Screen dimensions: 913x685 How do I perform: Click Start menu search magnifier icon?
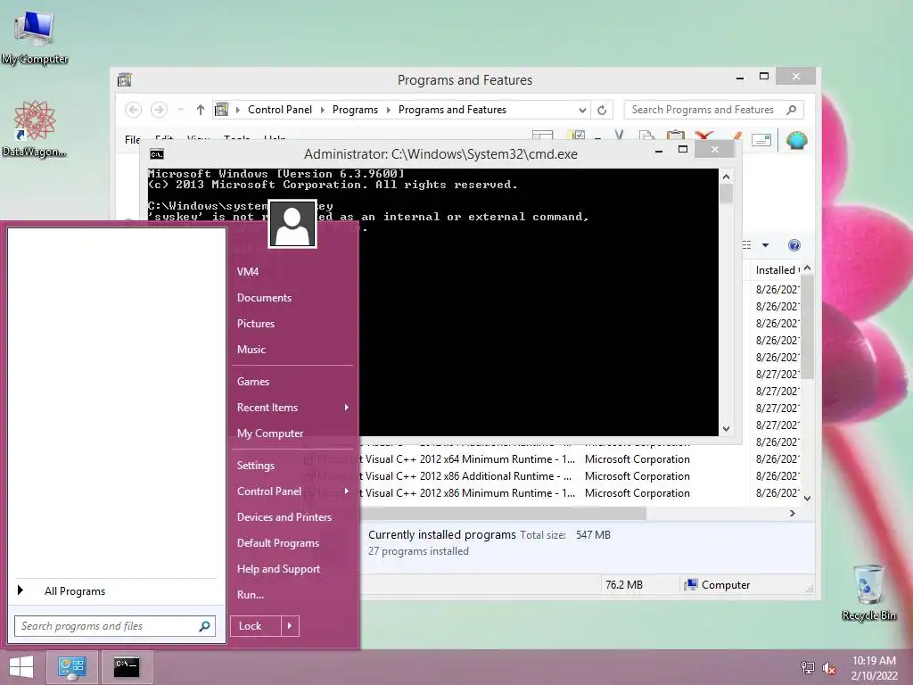(204, 626)
